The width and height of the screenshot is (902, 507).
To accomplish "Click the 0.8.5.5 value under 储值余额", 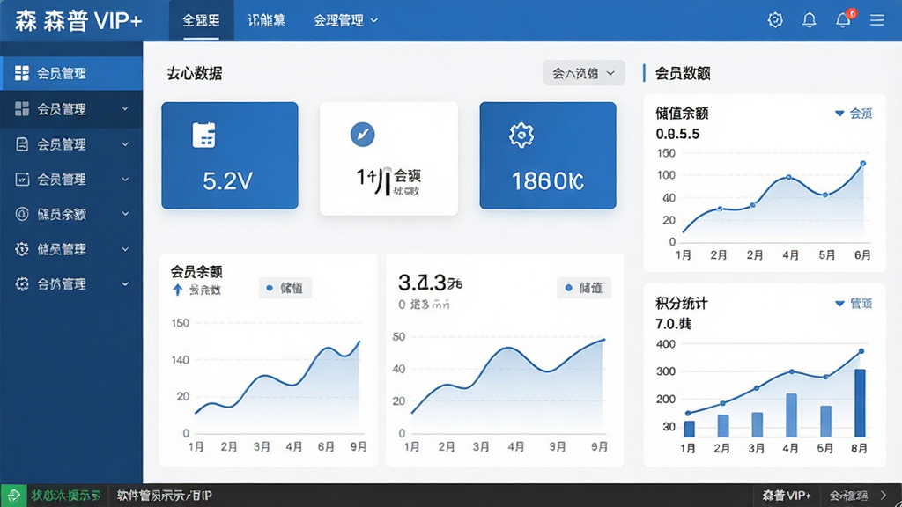I will pyautogui.click(x=677, y=135).
